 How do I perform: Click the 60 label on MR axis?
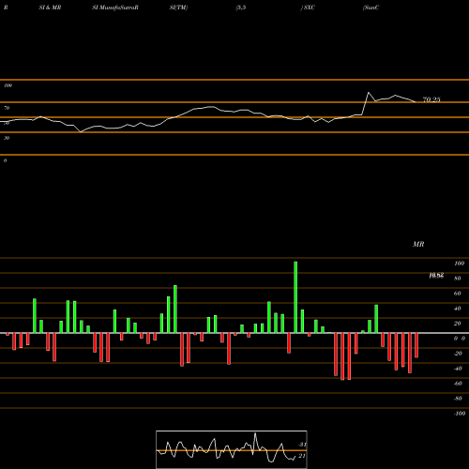click(x=458, y=294)
